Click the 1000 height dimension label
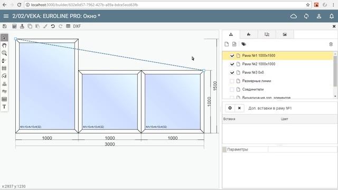 coord(209,102)
